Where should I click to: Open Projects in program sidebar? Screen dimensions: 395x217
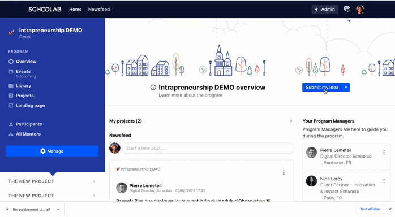[x=25, y=96]
